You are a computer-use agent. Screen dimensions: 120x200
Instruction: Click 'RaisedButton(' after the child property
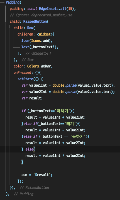pyautogui.click(x=36, y=21)
